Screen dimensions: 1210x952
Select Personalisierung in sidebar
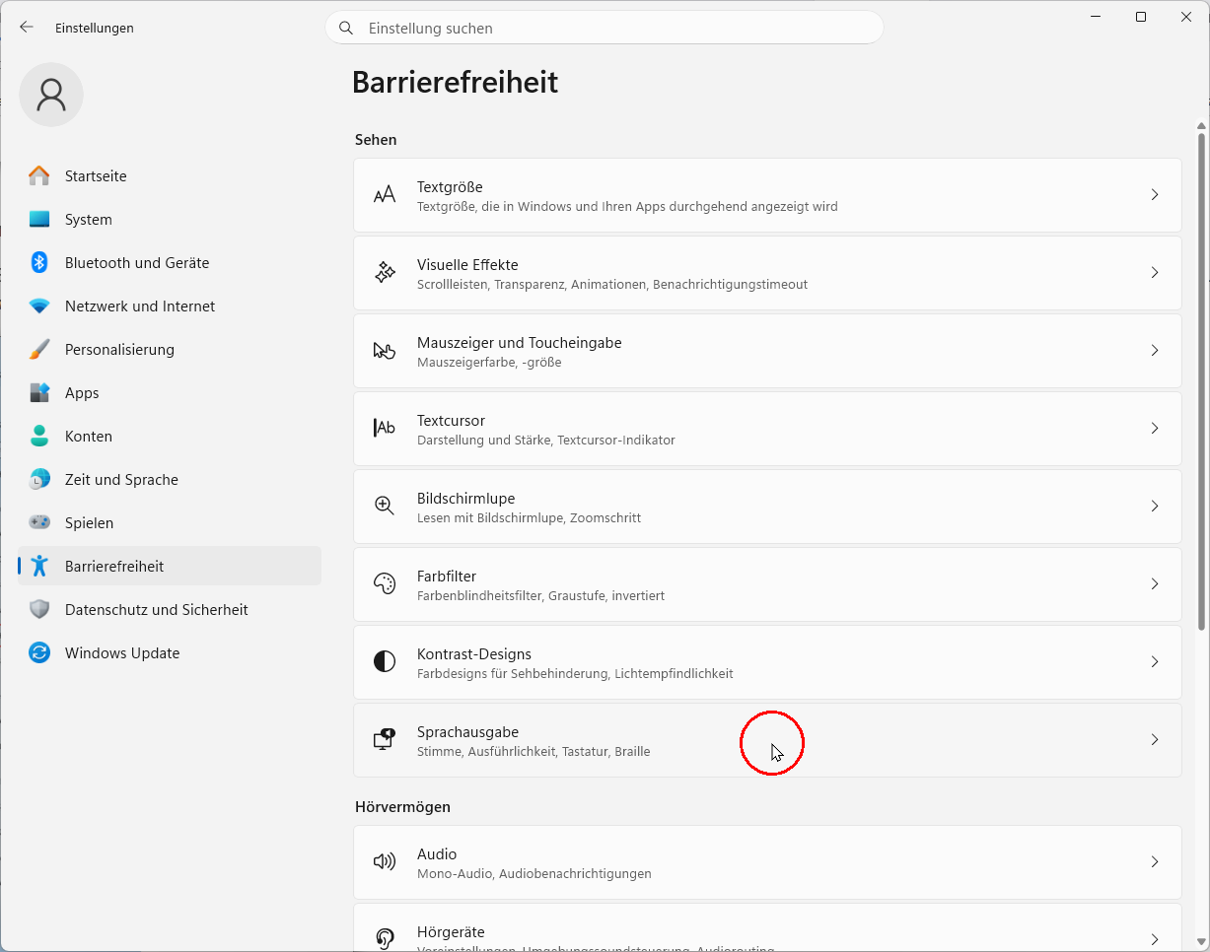(x=170, y=350)
